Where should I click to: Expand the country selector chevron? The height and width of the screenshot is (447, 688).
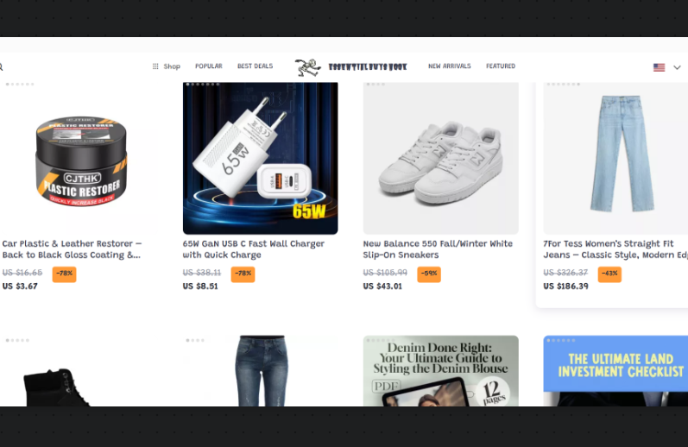coord(677,67)
